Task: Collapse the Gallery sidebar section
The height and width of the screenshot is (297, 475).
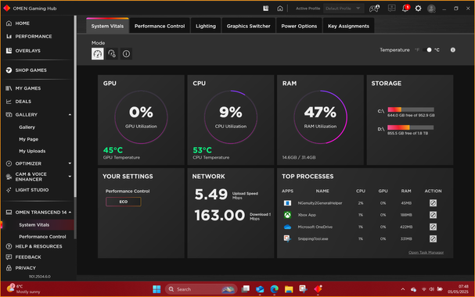Action: click(70, 115)
